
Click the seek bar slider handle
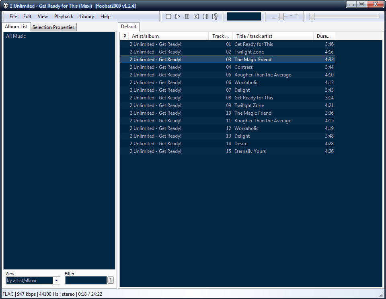click(x=312, y=16)
